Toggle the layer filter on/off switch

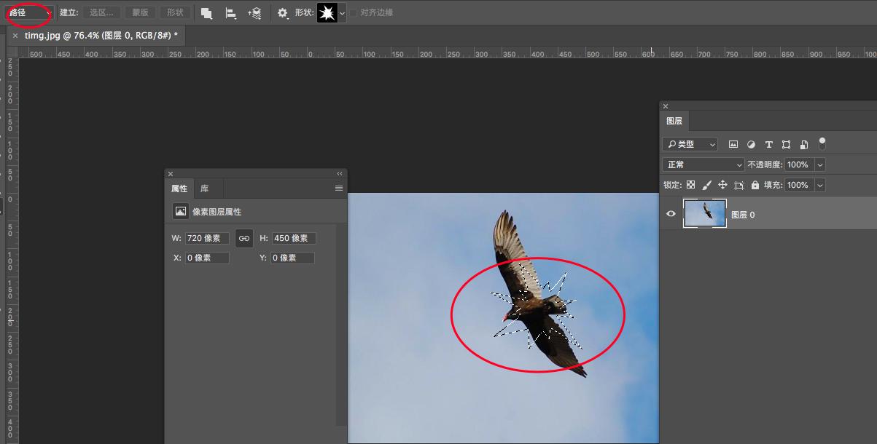pos(822,143)
